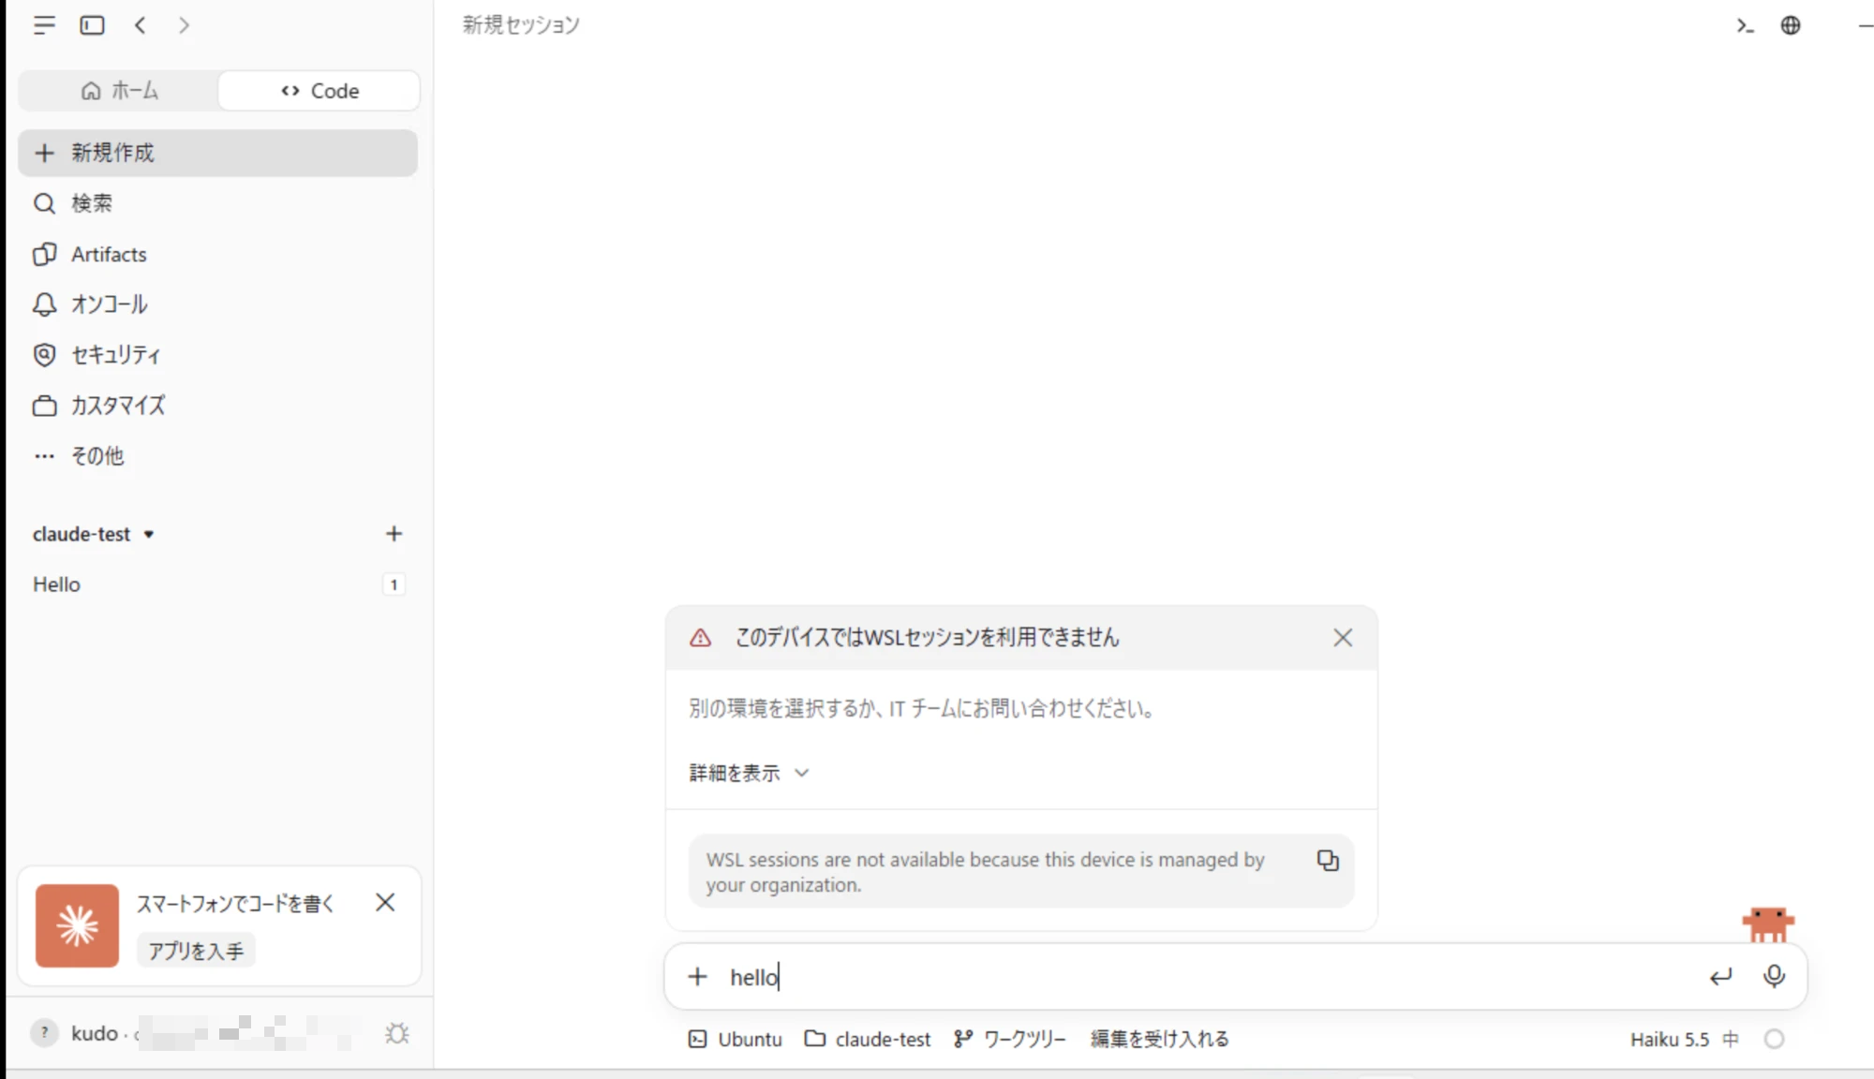Focus the message input with hello
Image resolution: width=1874 pixels, height=1079 pixels.
(x=1209, y=977)
